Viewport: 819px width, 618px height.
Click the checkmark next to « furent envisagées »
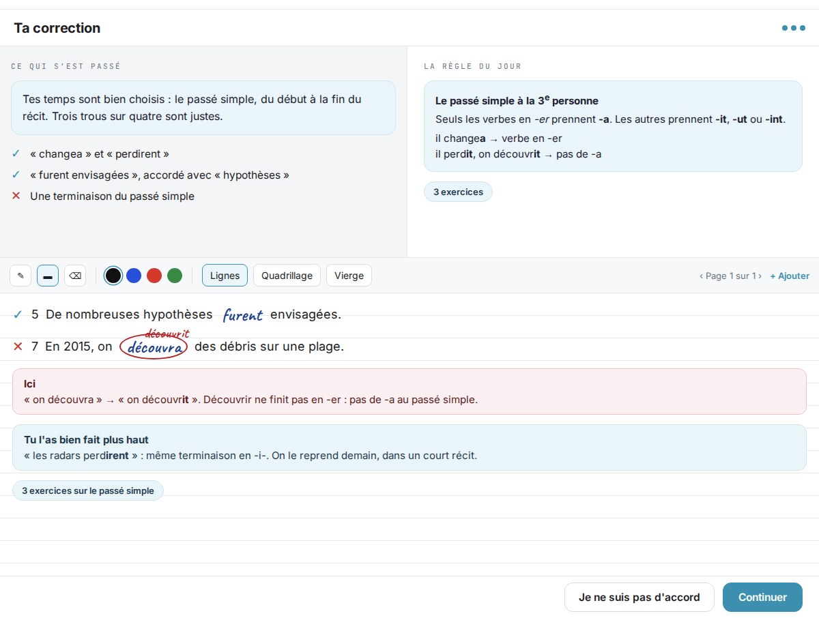click(x=16, y=175)
